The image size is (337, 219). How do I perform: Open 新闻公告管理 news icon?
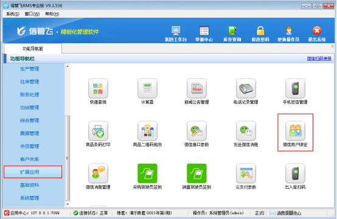pyautogui.click(x=196, y=88)
